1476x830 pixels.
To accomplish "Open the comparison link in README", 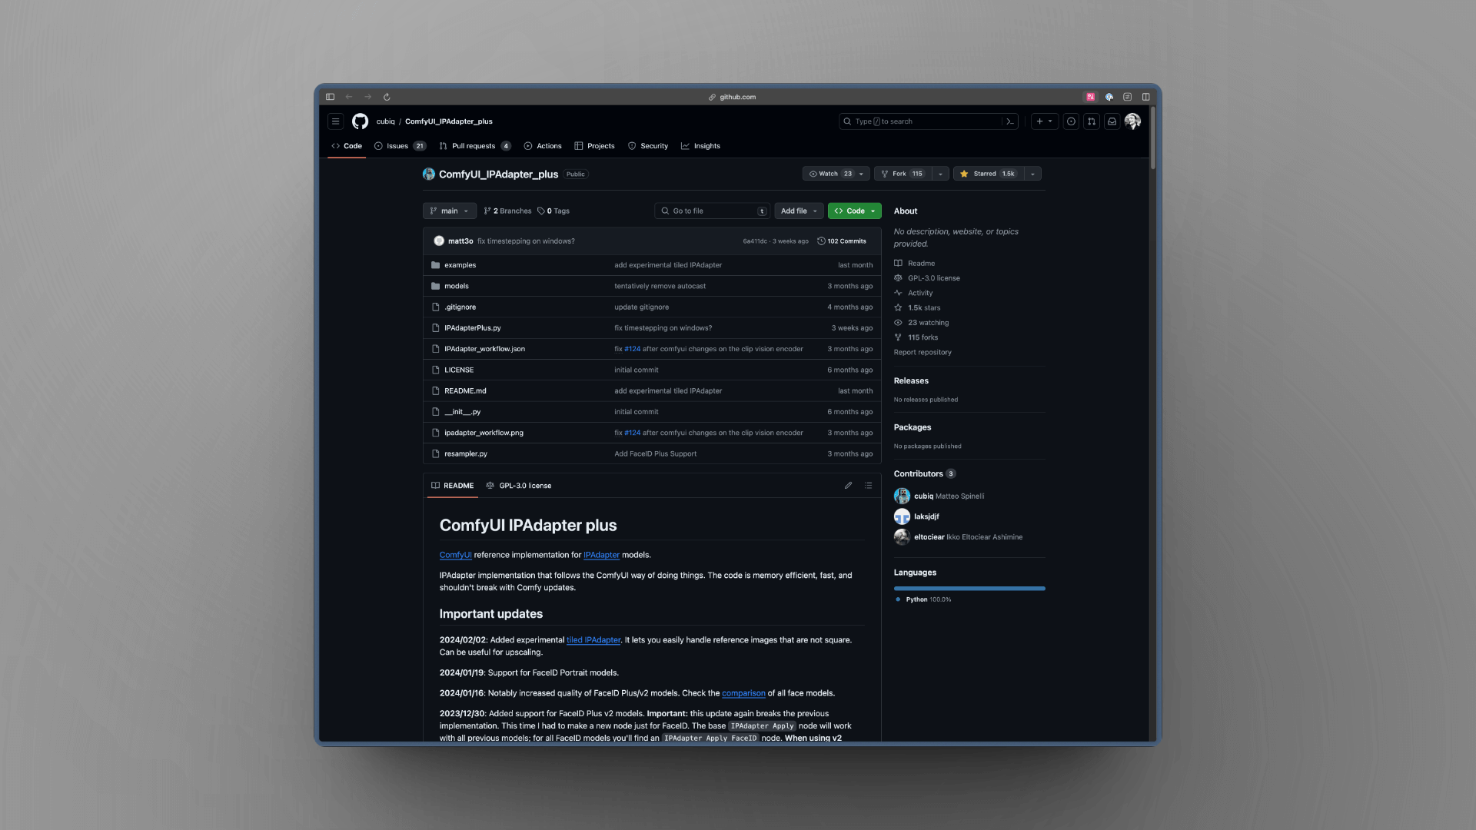I will [743, 693].
